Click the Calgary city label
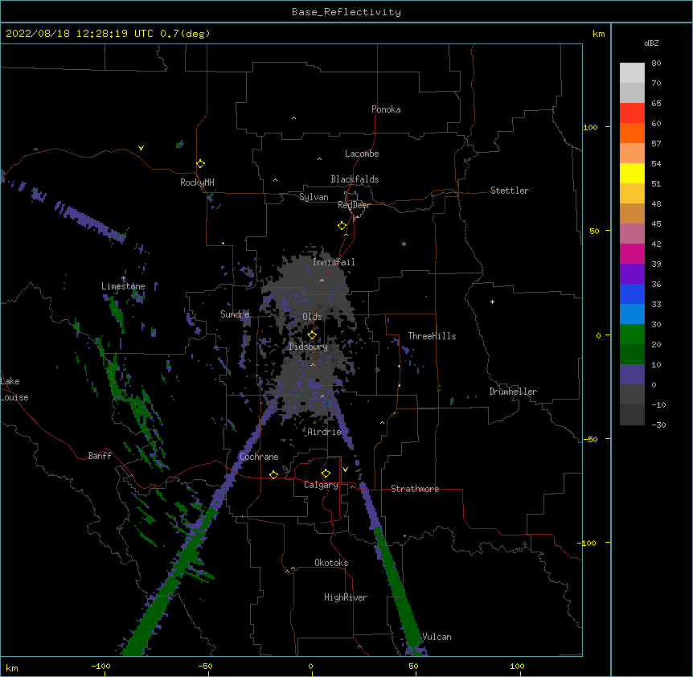This screenshot has height=677, width=693. (321, 485)
